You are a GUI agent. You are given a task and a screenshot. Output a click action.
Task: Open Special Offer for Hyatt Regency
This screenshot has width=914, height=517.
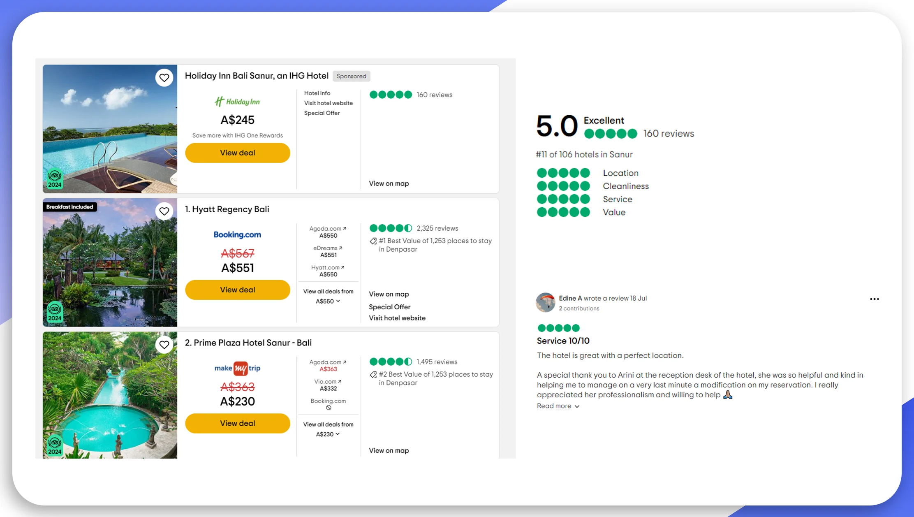[389, 307]
